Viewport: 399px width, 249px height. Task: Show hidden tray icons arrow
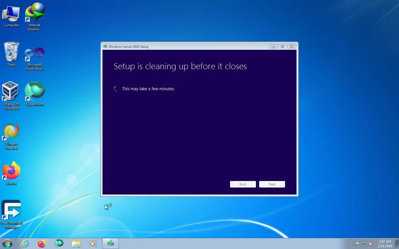coord(351,244)
